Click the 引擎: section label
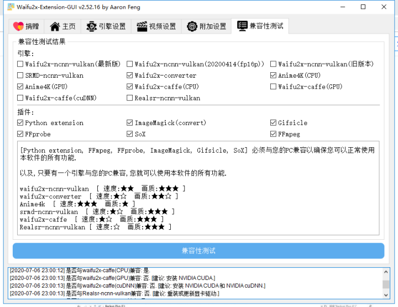398x307 pixels. 25,53
